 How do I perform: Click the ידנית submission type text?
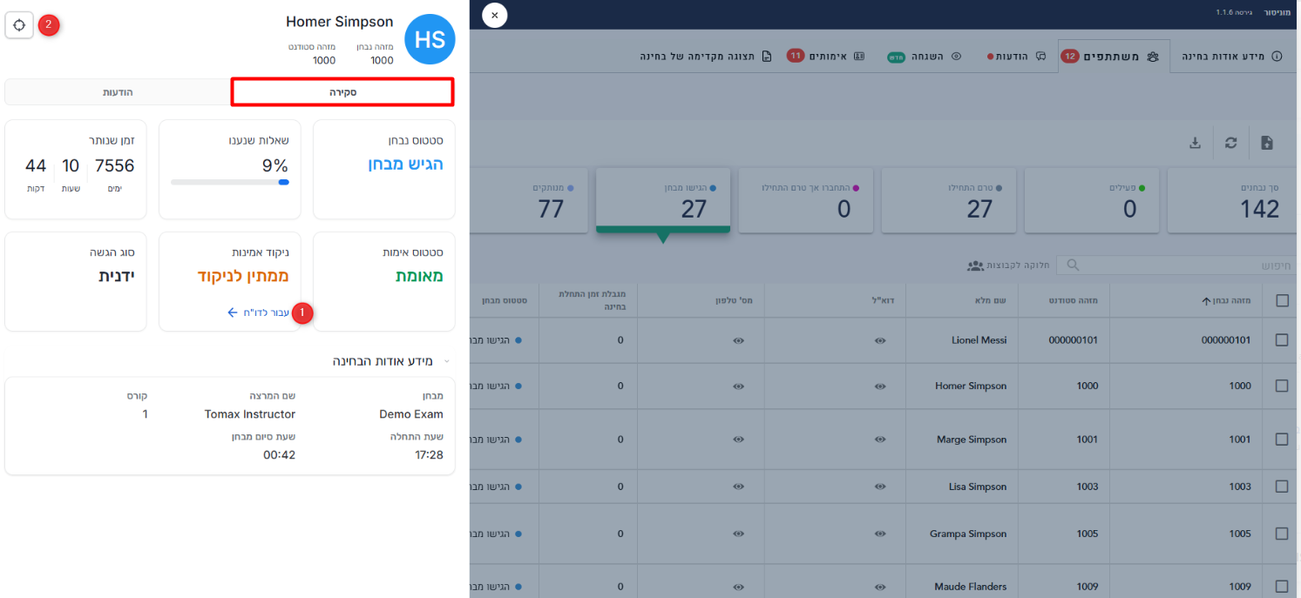coord(116,276)
